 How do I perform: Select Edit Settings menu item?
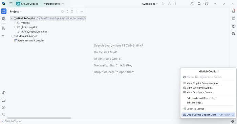click(x=208, y=103)
